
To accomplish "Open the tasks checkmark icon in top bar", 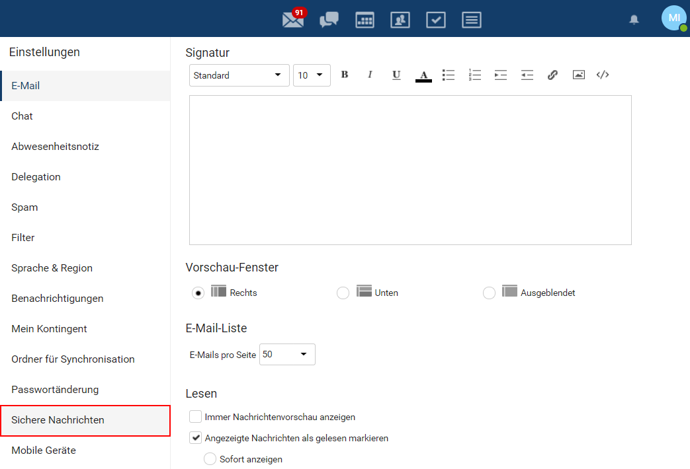I will click(435, 20).
